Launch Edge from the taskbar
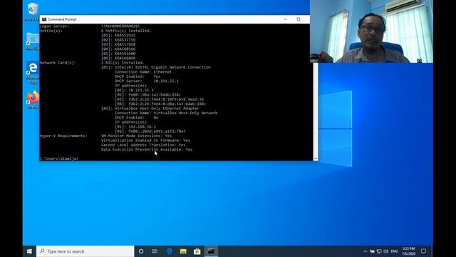Screen dimensions: 456x257 click(x=170, y=251)
